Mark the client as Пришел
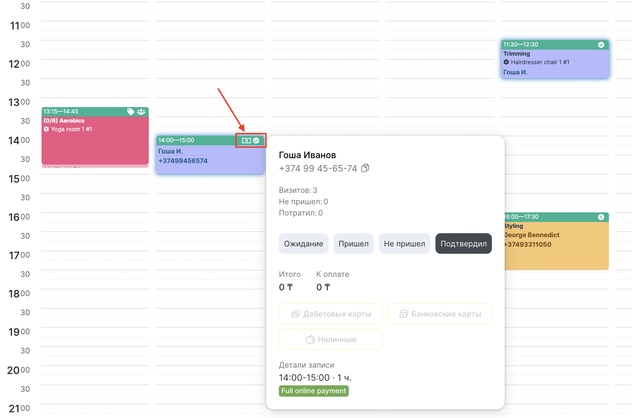The height and width of the screenshot is (418, 632). click(353, 244)
